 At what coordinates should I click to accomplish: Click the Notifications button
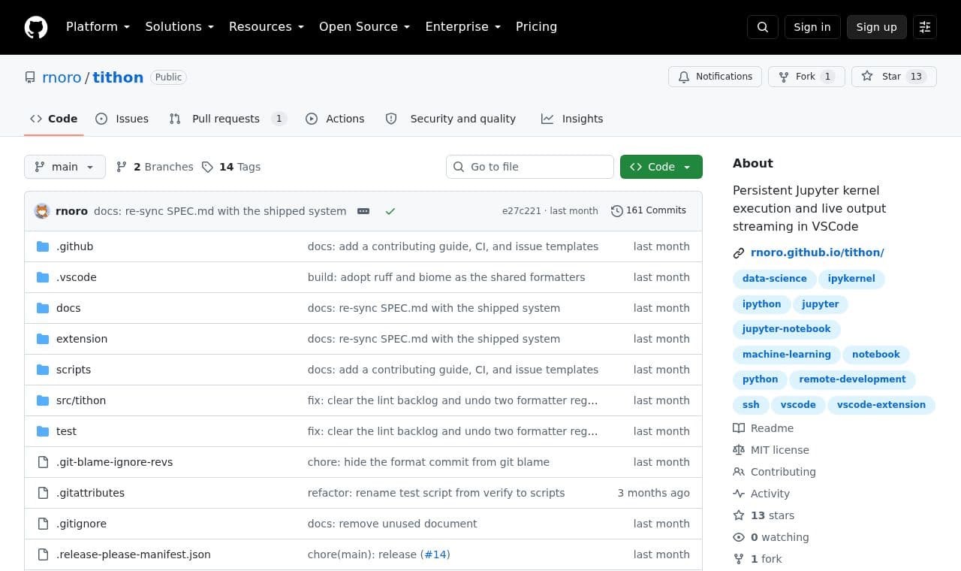pyautogui.click(x=715, y=77)
